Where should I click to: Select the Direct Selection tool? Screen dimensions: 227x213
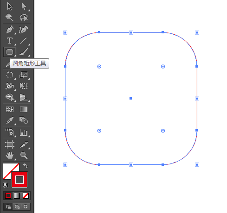24,6
